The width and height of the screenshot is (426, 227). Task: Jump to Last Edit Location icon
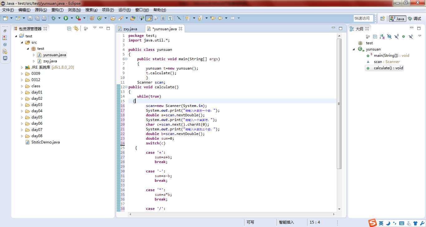coord(213,18)
